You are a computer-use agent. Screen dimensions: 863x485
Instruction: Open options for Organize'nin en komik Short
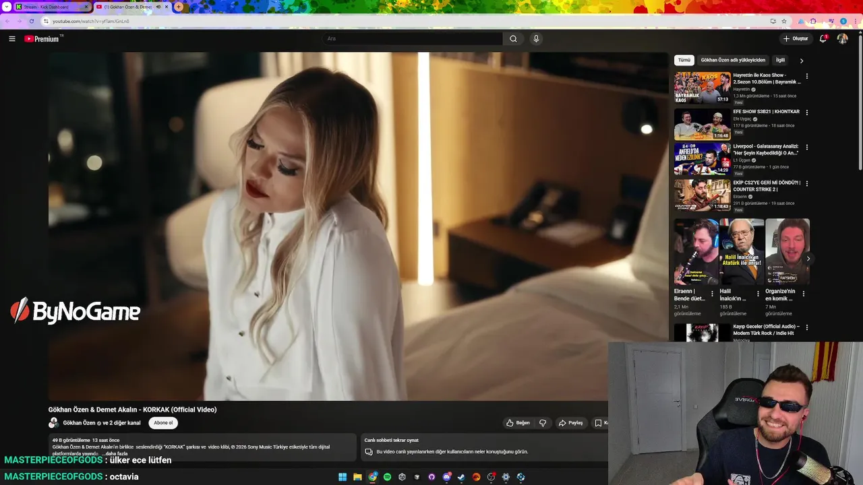[804, 294]
